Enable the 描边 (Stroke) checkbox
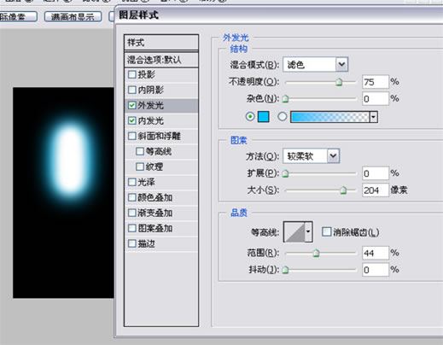The width and height of the screenshot is (443, 345). point(132,243)
